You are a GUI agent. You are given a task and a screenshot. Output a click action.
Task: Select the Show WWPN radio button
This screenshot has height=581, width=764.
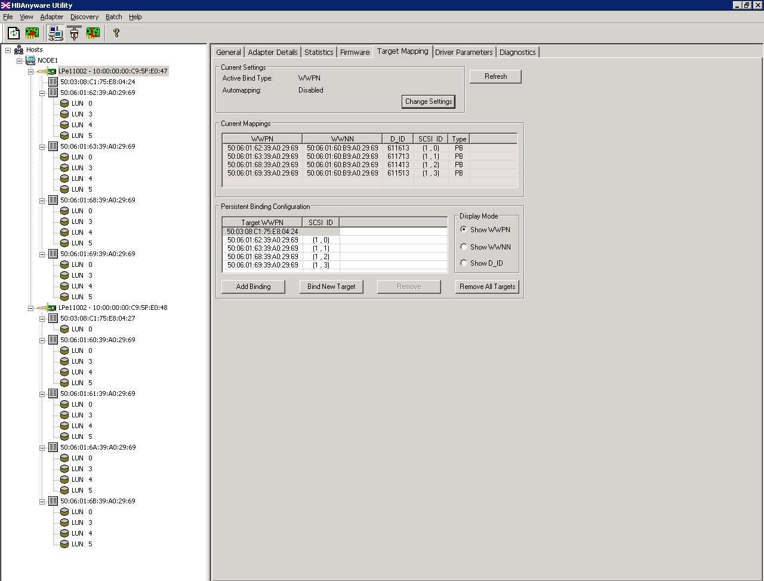pyautogui.click(x=464, y=230)
